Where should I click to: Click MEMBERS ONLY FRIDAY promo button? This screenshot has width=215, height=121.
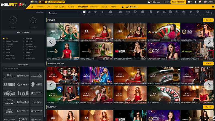pyautogui.click(x=57, y=2)
